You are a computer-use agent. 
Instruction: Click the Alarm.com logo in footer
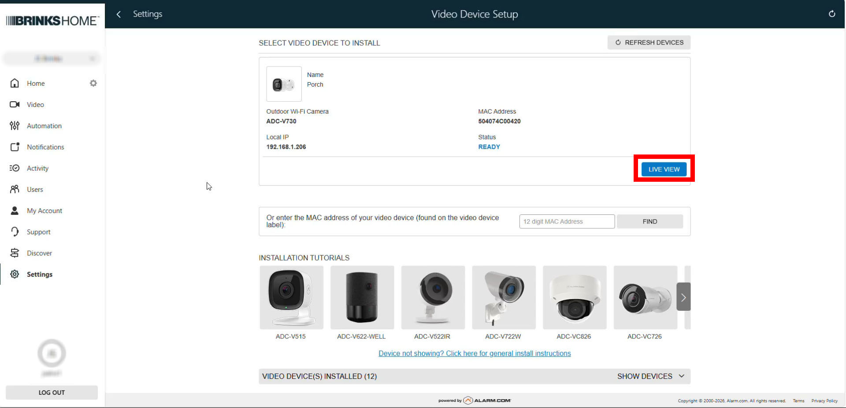[487, 401]
